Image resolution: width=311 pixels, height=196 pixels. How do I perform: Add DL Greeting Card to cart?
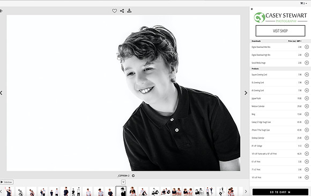point(307,82)
